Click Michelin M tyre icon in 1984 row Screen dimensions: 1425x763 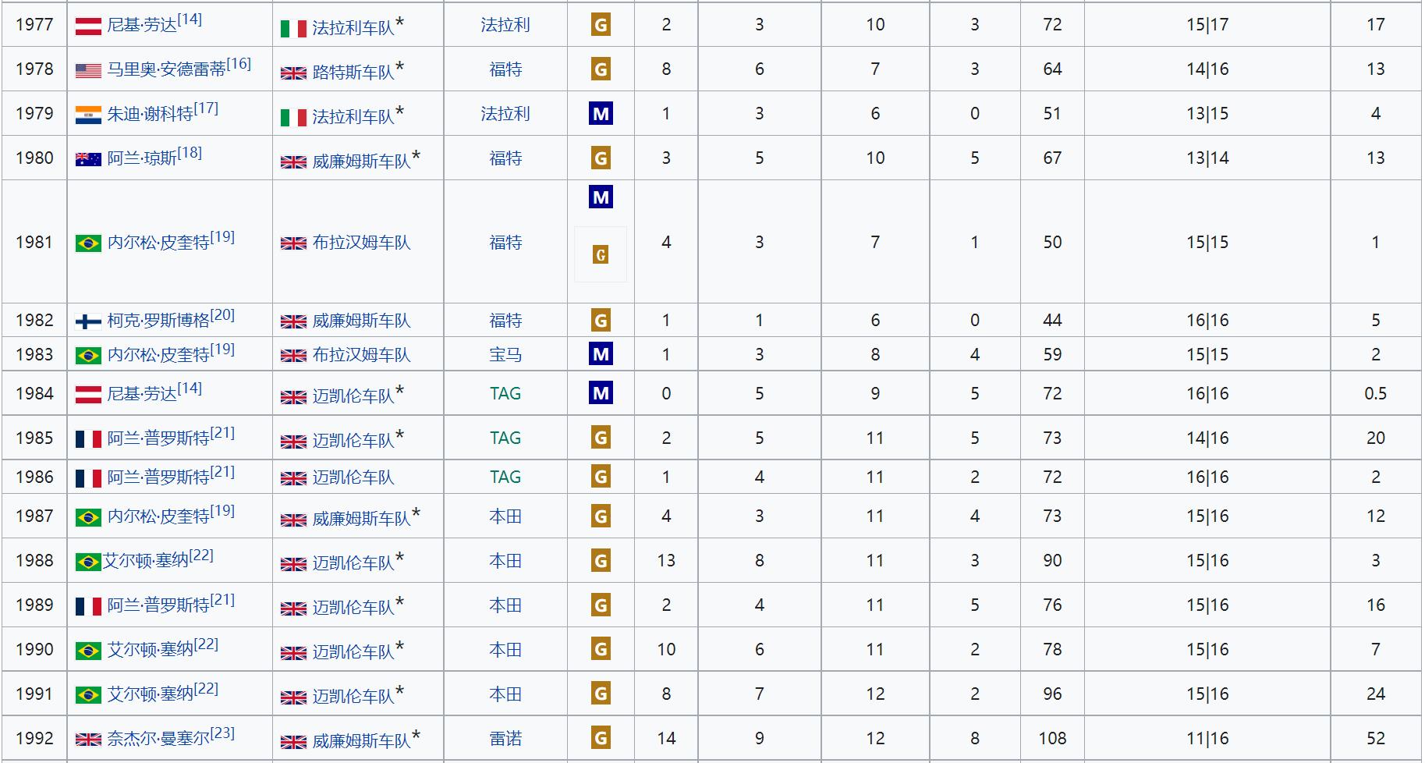coord(601,393)
